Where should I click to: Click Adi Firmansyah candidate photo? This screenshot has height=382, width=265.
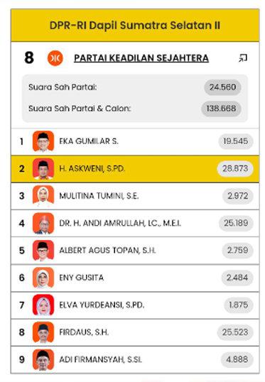pos(43,359)
